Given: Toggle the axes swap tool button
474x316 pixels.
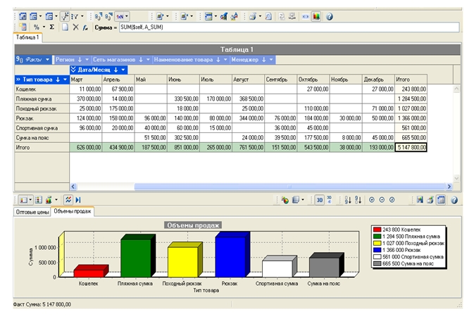Looking at the screenshot, I should 65,16.
